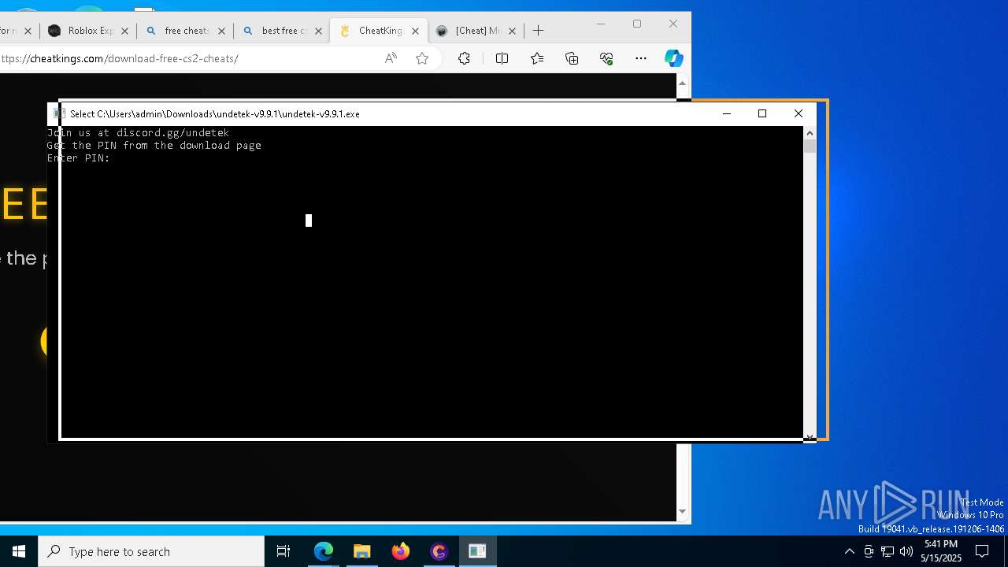Close the Roblox Exp tab
Screen dimensions: 1008x567
click(x=124, y=31)
